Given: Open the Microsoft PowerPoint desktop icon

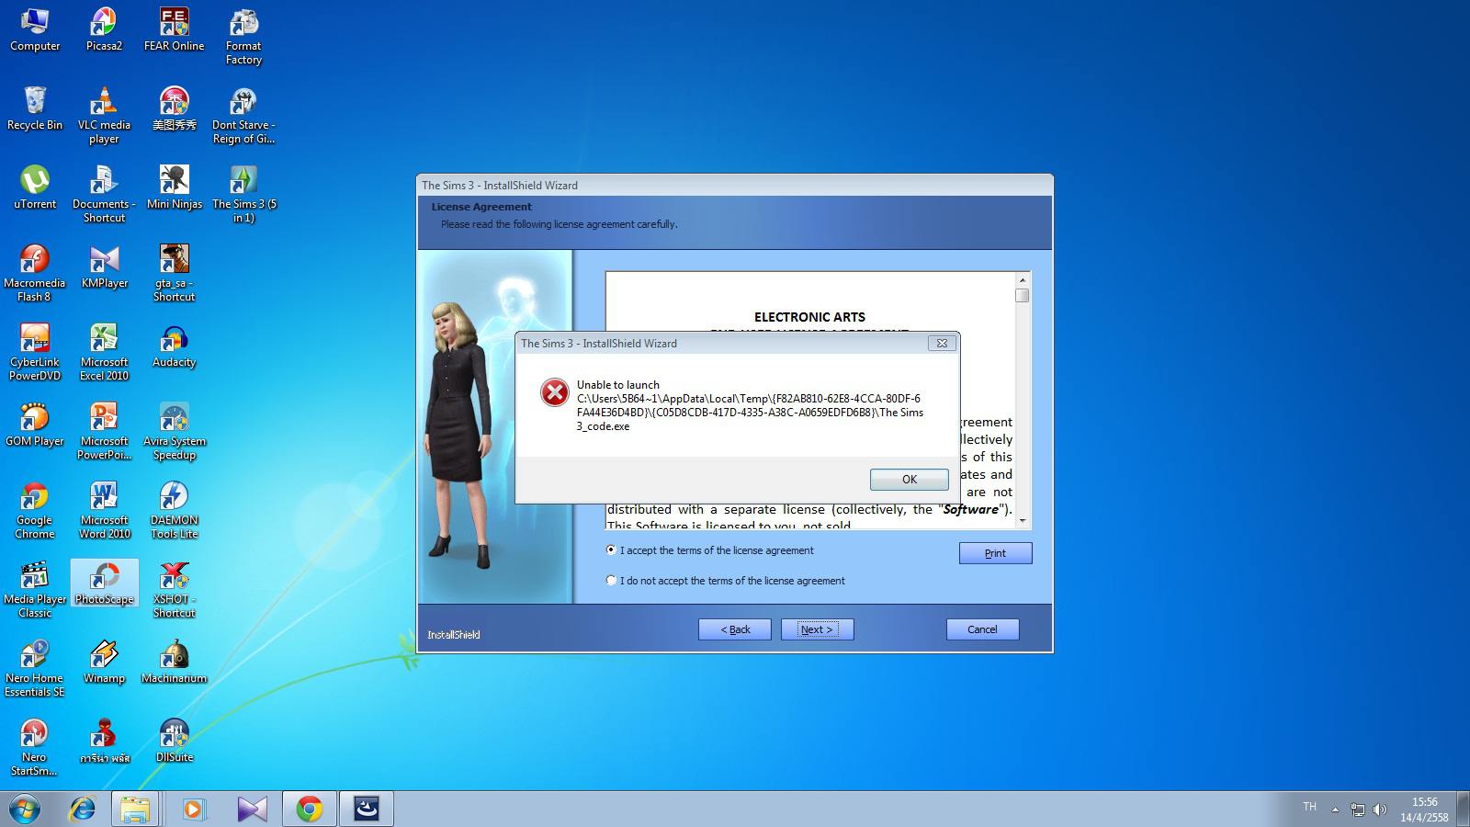Looking at the screenshot, I should tap(104, 431).
